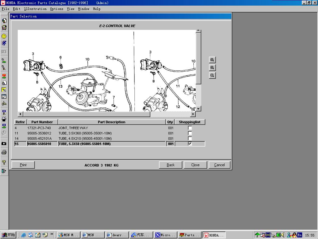
Task: Click the Qty column header
Action: 170,122
